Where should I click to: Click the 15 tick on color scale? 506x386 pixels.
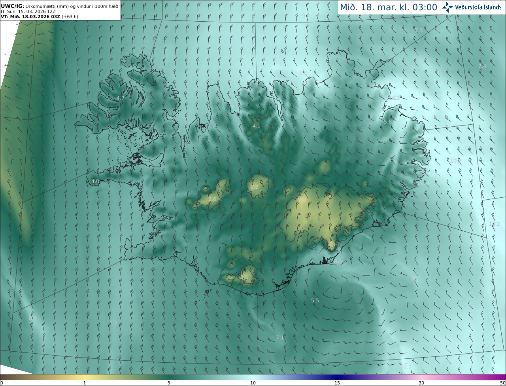coord(337,383)
